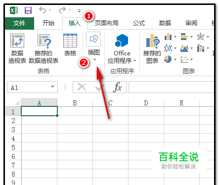The width and height of the screenshot is (219, 185).
Task: Insert a combo chart
Action: click(x=201, y=48)
